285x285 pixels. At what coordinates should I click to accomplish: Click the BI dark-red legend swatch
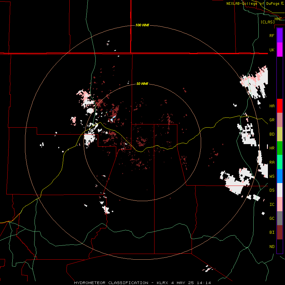280,232
